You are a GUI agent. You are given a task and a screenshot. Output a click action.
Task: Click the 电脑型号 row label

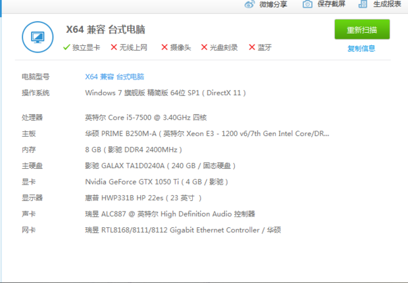point(36,77)
